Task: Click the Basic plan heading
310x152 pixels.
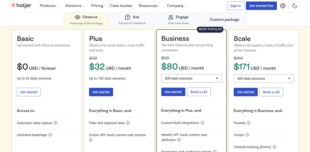Action: pyautogui.click(x=25, y=39)
